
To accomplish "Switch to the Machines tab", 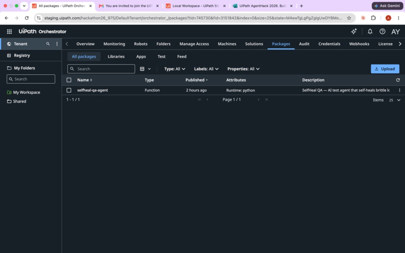I will coord(227,44).
